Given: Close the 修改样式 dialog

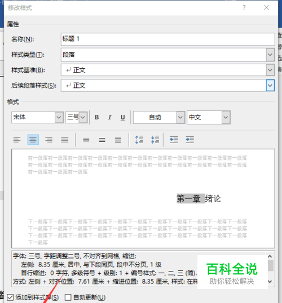Looking at the screenshot, I should click(267, 8).
